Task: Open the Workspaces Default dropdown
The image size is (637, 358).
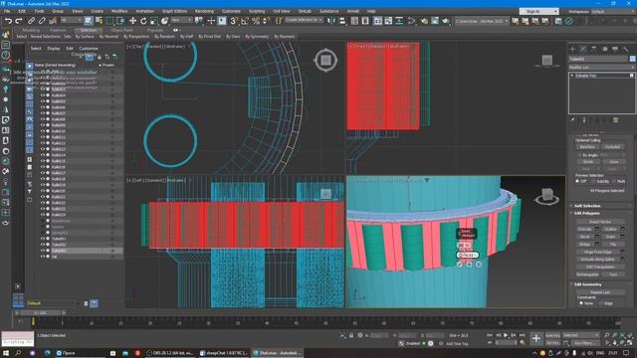Action: click(613, 11)
